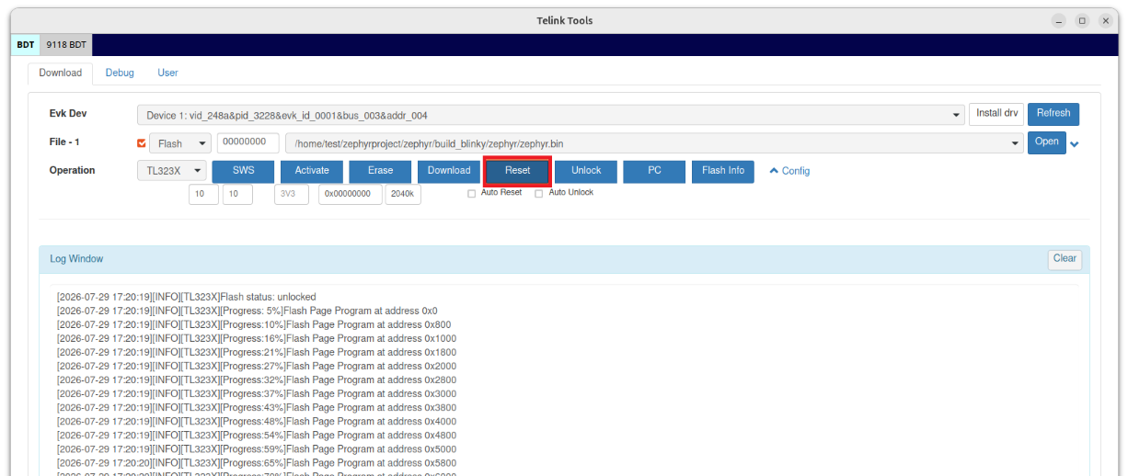Select the log line for address 0x2000
The width and height of the screenshot is (1128, 476).
coord(257,366)
